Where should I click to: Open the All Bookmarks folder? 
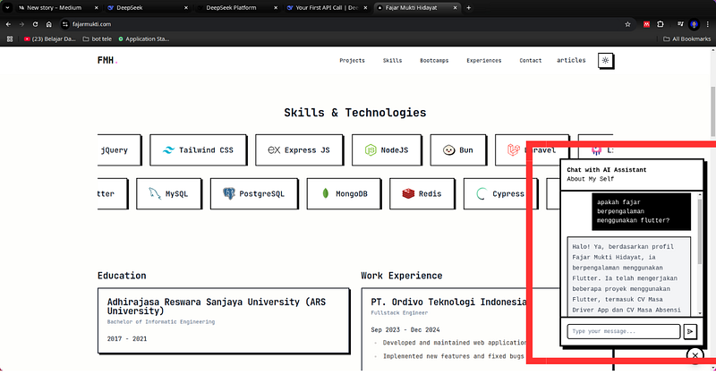(x=686, y=38)
